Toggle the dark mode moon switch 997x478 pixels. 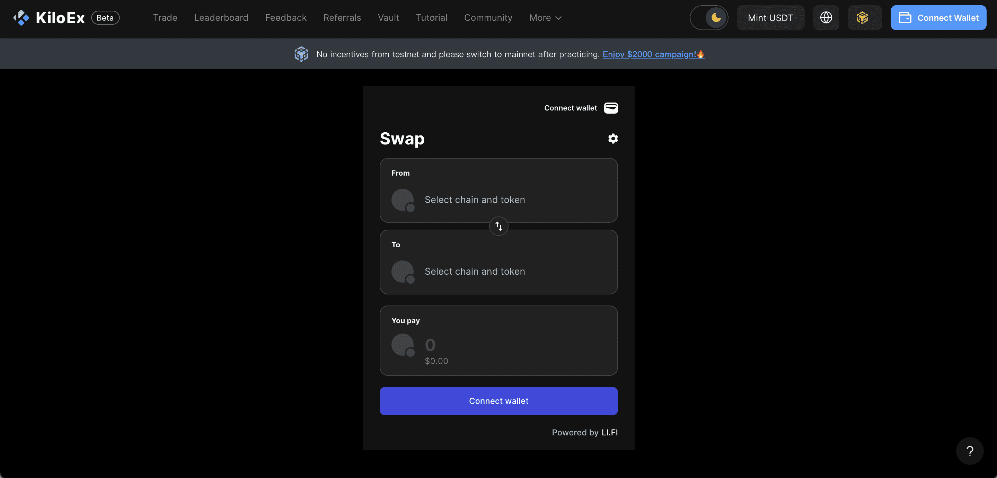709,18
